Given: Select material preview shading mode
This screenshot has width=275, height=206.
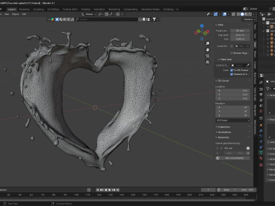Looking at the screenshot, I should pyautogui.click(x=246, y=14).
